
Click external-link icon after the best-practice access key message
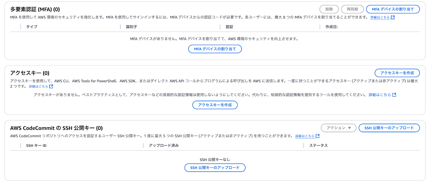coord(394,95)
